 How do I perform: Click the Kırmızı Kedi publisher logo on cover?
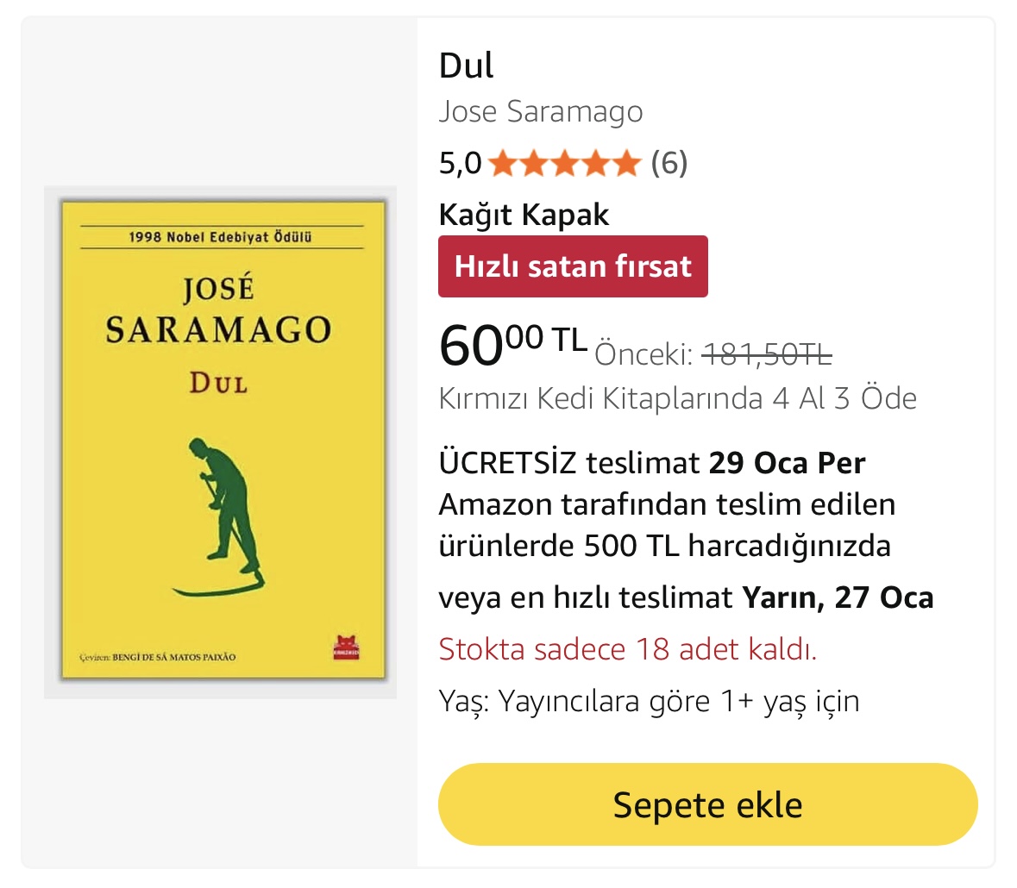(347, 647)
